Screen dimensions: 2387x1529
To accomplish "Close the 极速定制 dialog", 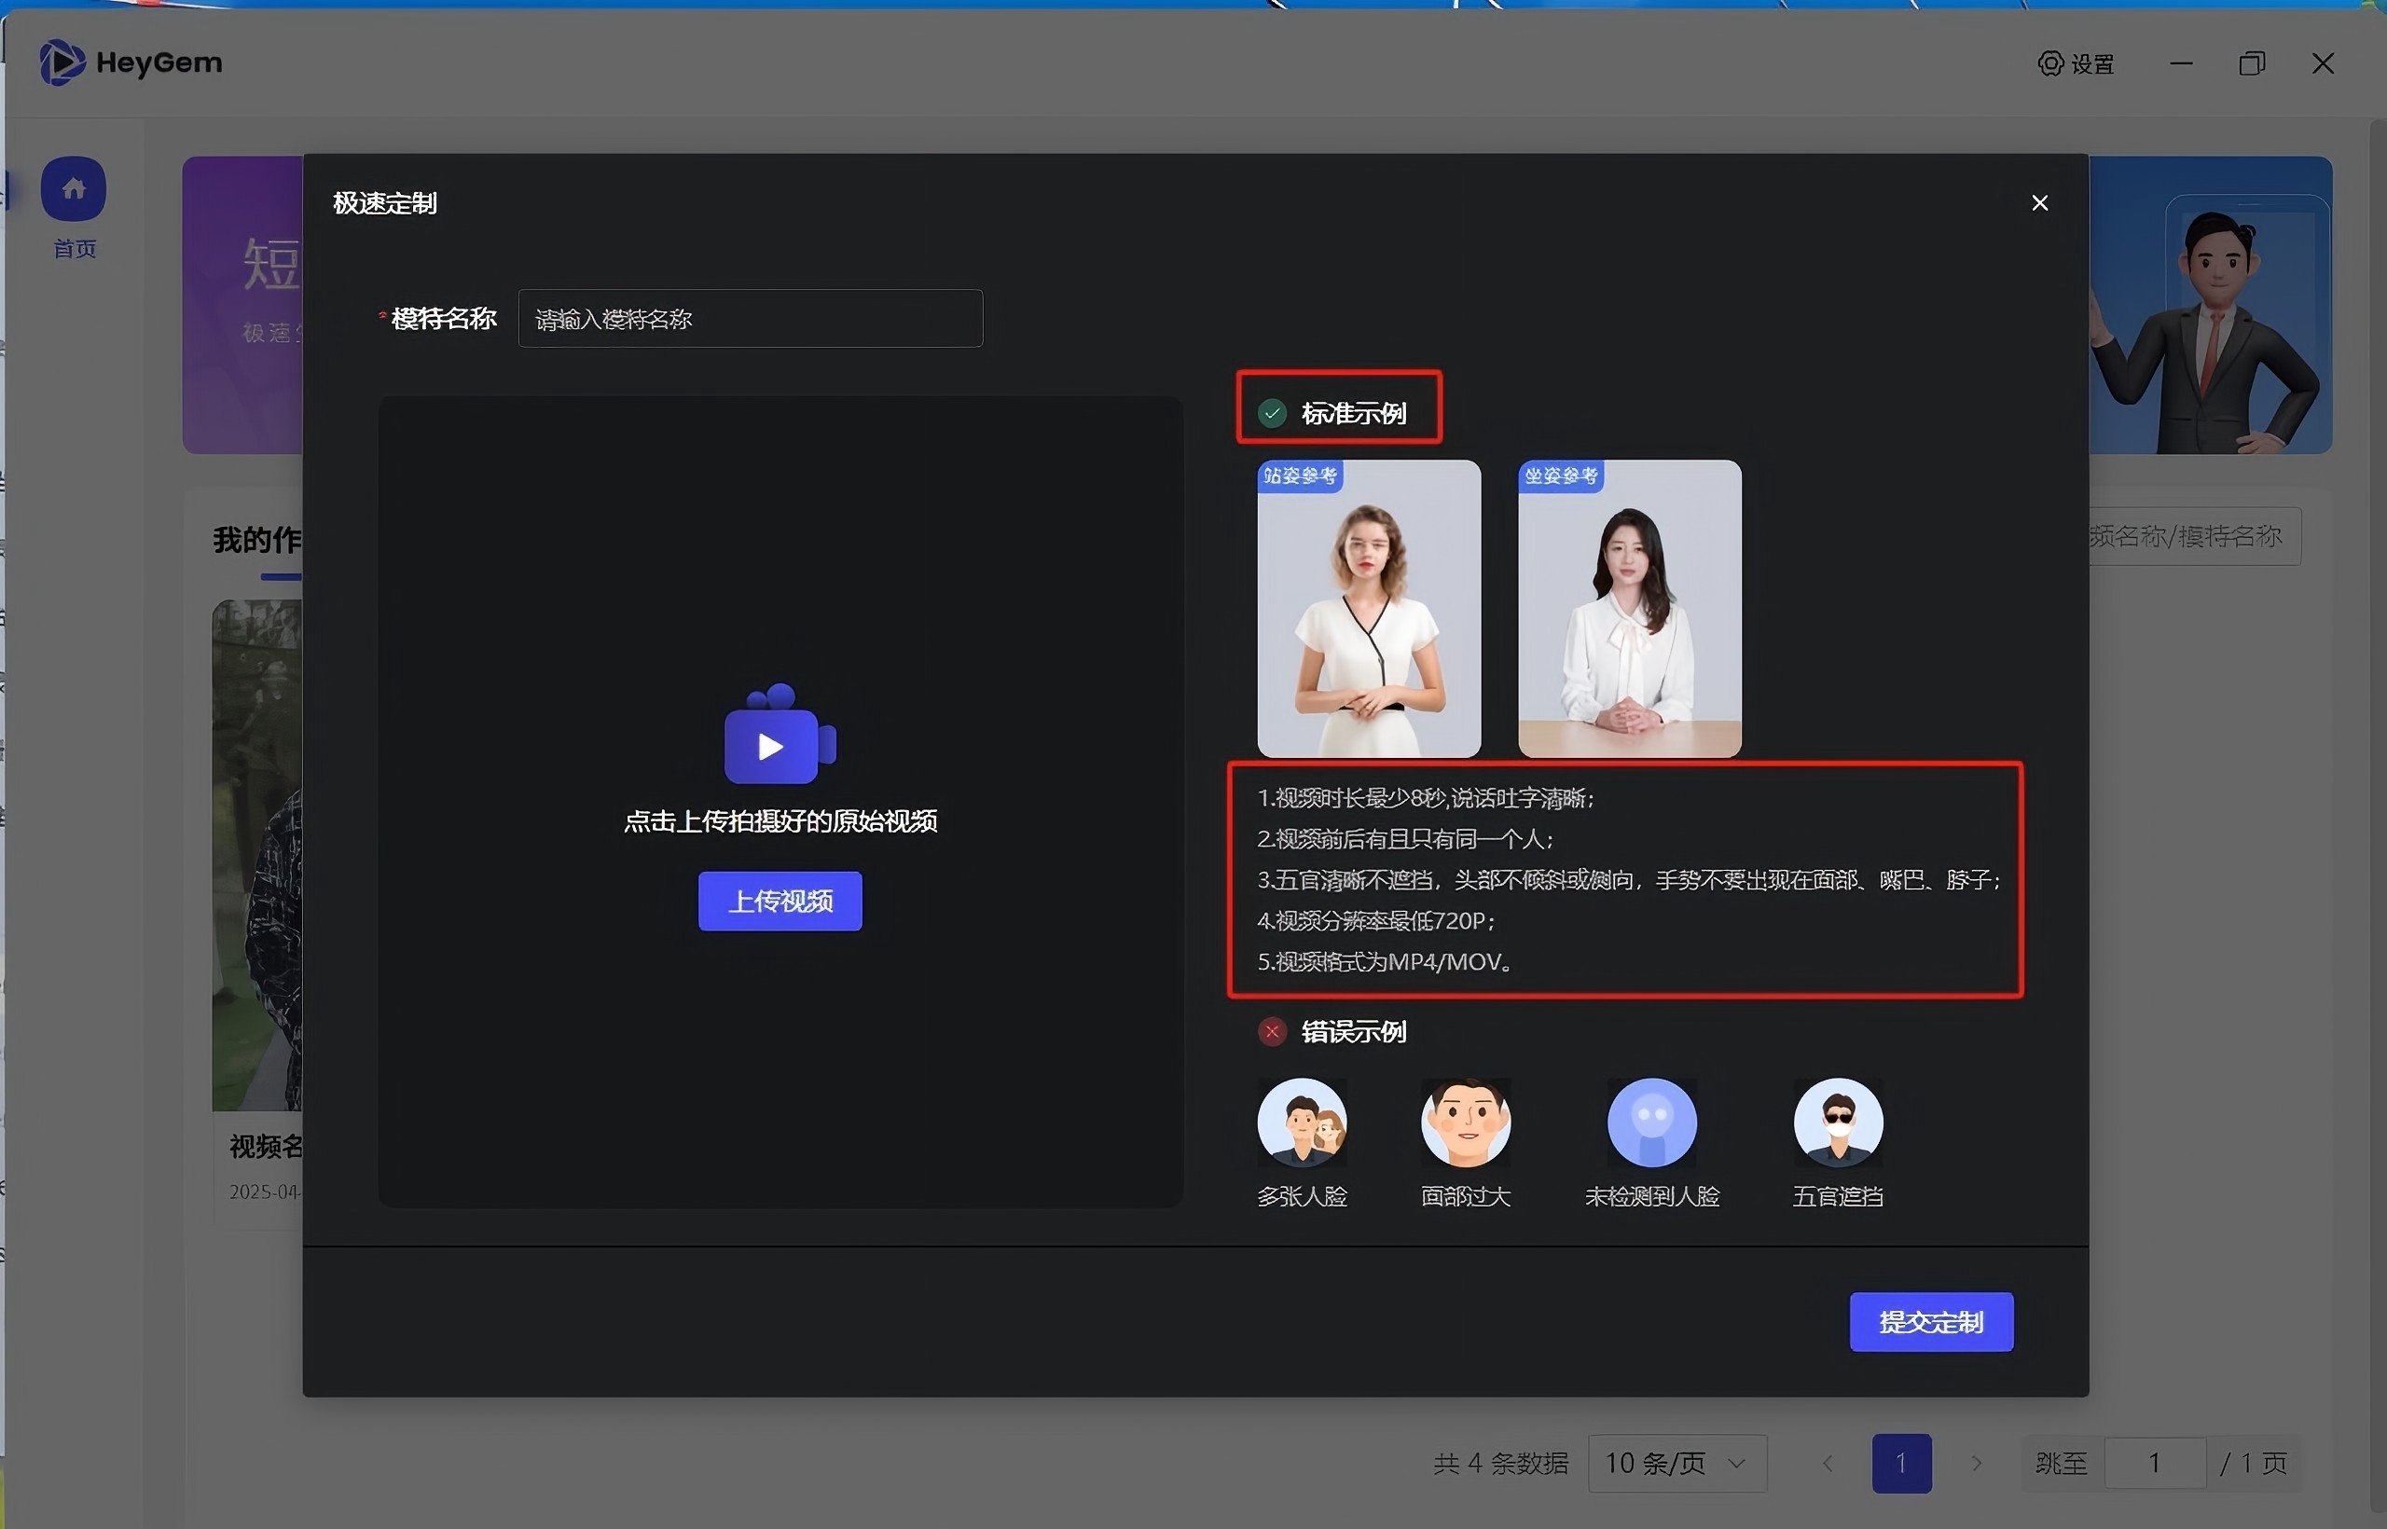I will click(2039, 202).
